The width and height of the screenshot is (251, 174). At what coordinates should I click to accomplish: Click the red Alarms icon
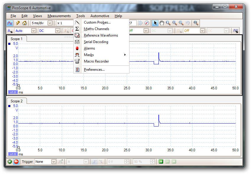(x=77, y=48)
